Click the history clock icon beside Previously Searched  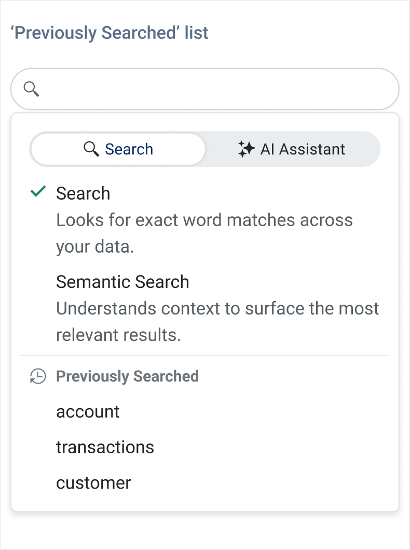pyautogui.click(x=37, y=376)
